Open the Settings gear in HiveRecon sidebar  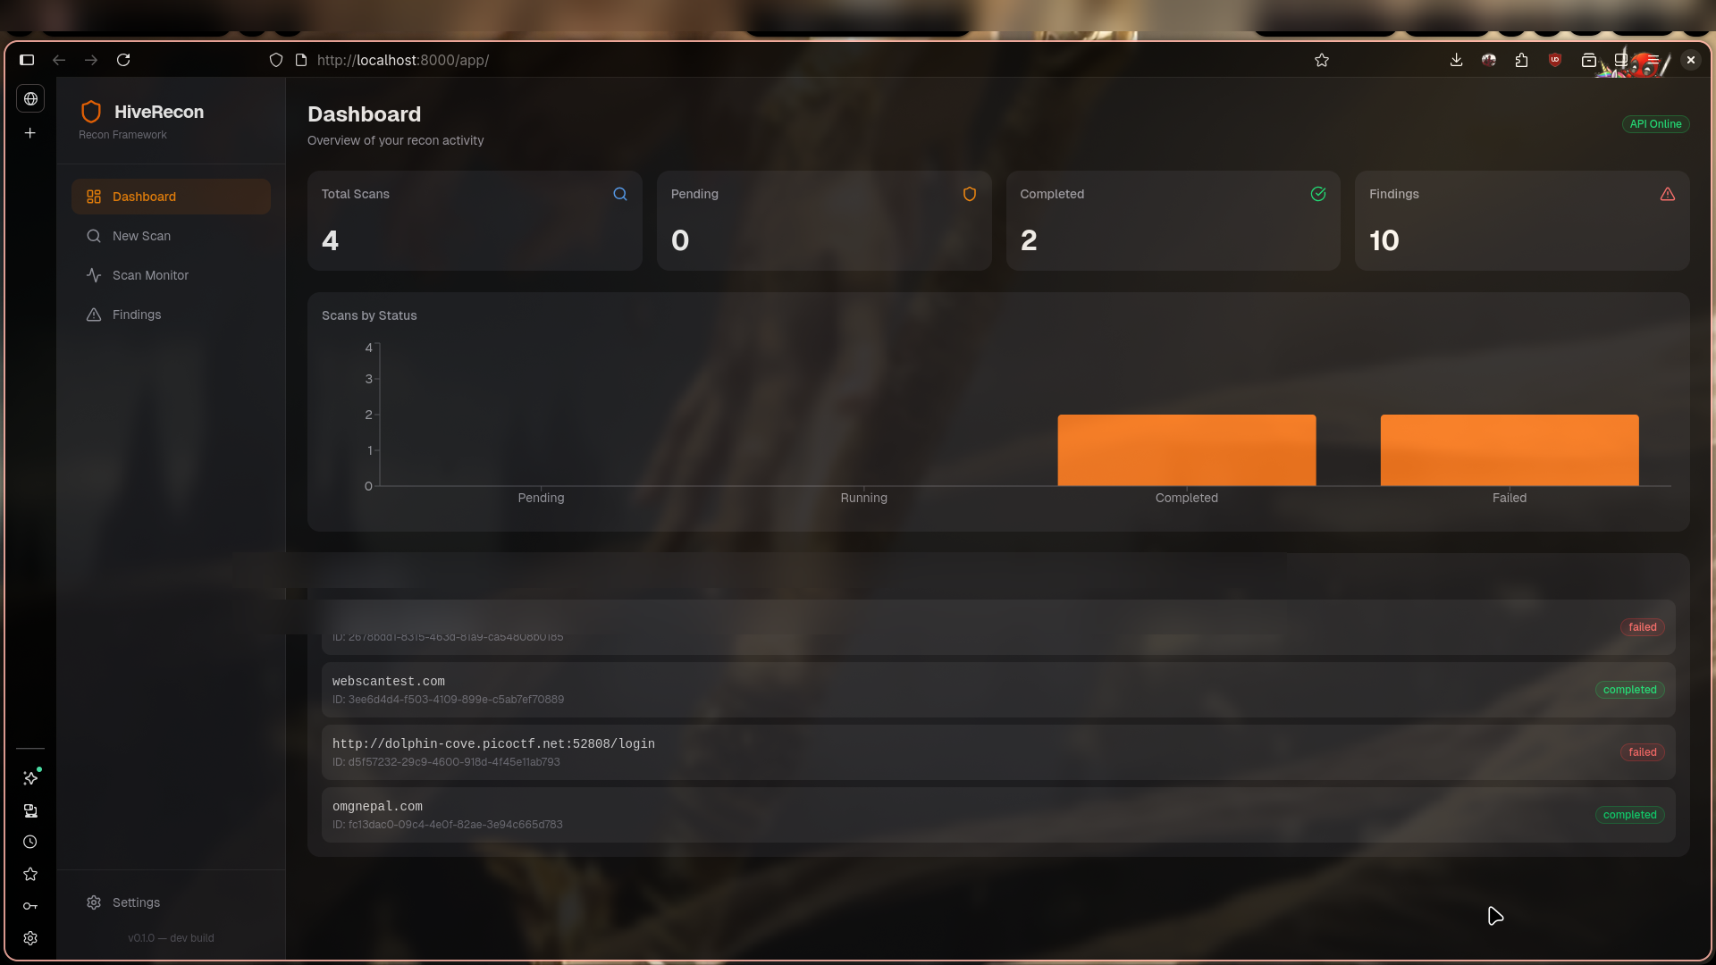(x=94, y=902)
